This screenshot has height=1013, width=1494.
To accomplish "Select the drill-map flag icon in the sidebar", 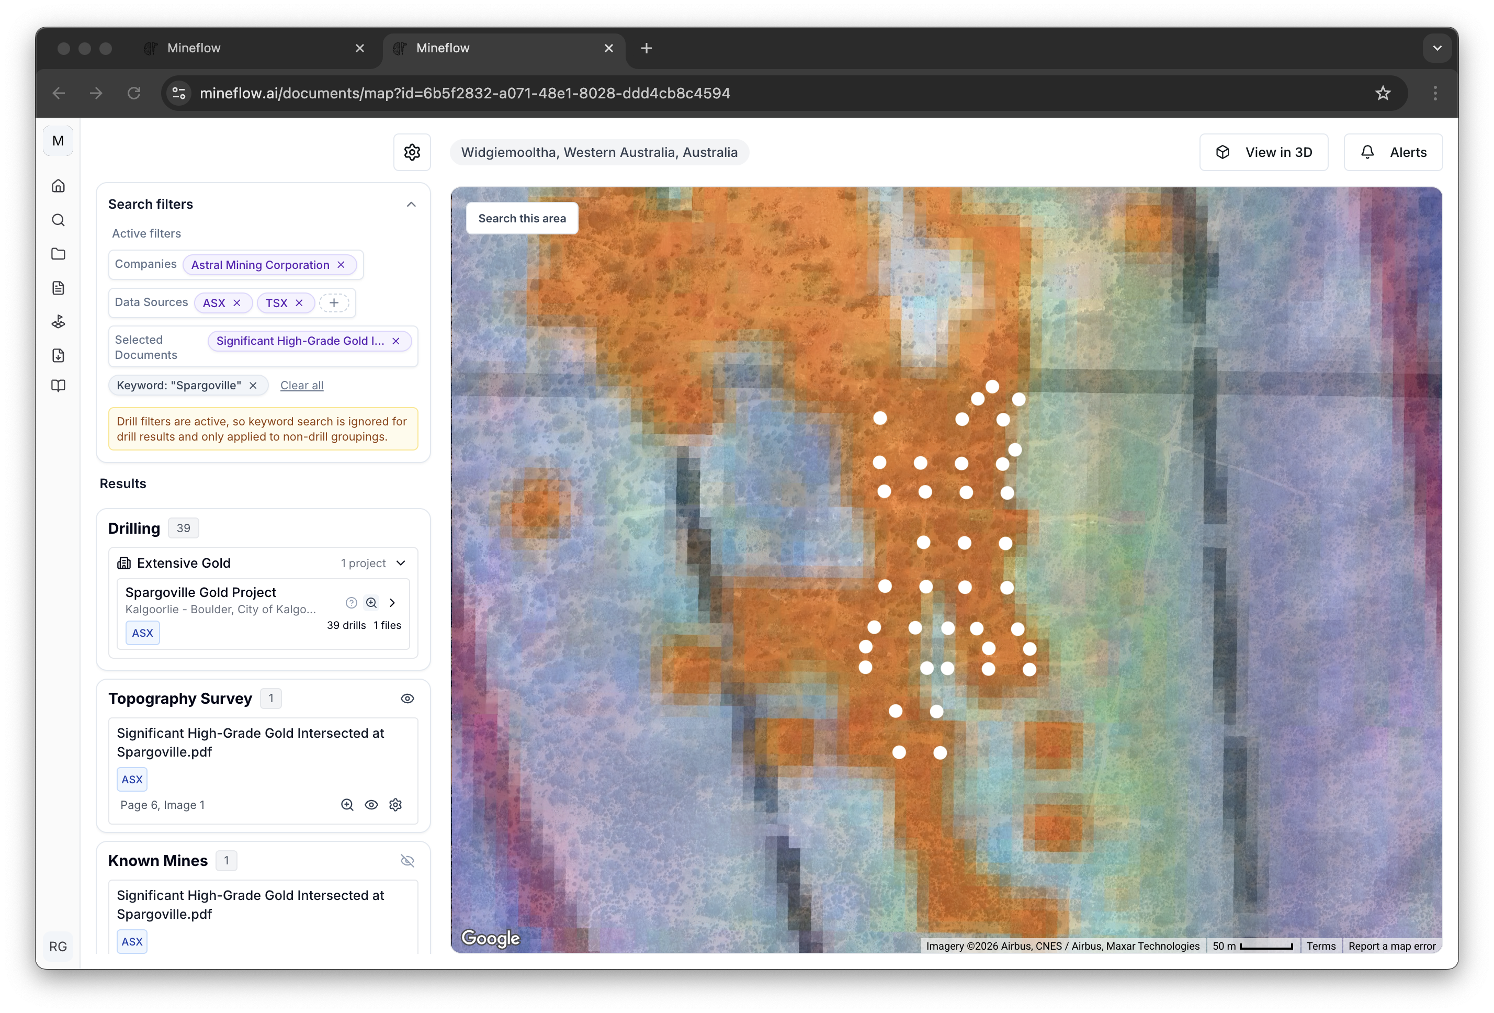I will [x=58, y=322].
